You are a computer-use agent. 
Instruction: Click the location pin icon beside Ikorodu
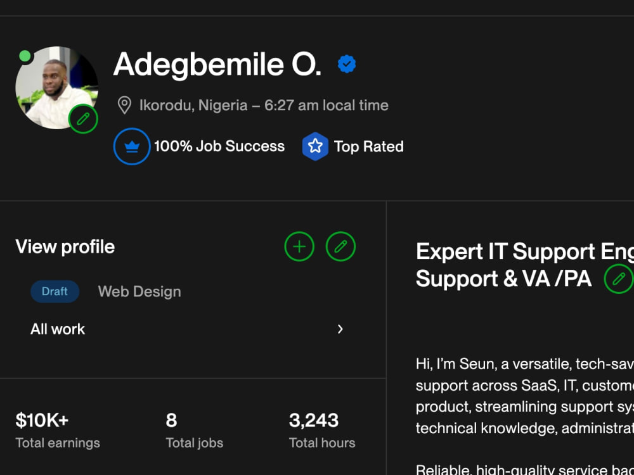click(124, 105)
